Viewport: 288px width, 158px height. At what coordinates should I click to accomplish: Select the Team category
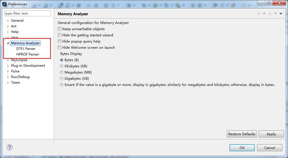(x=15, y=83)
